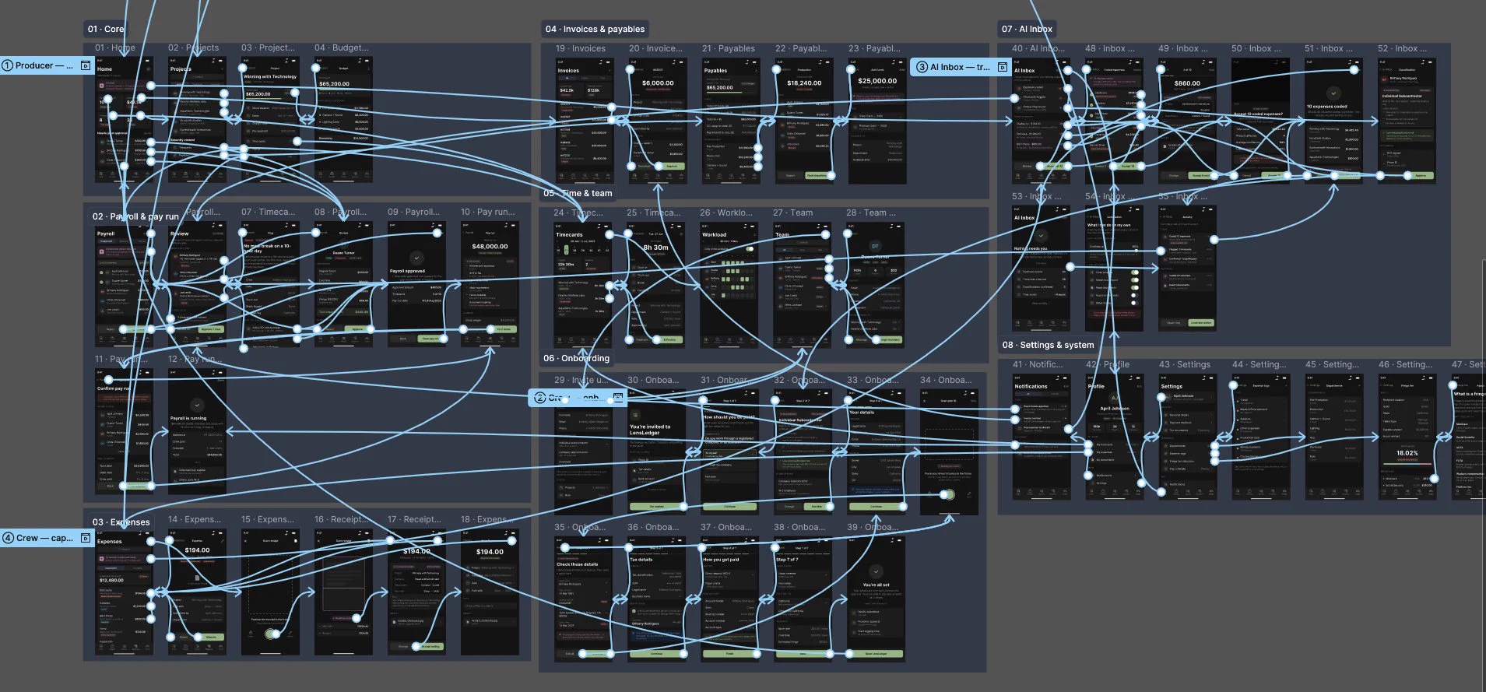The height and width of the screenshot is (692, 1486).
Task: Select the 01 · Core section label
Action: 106,29
